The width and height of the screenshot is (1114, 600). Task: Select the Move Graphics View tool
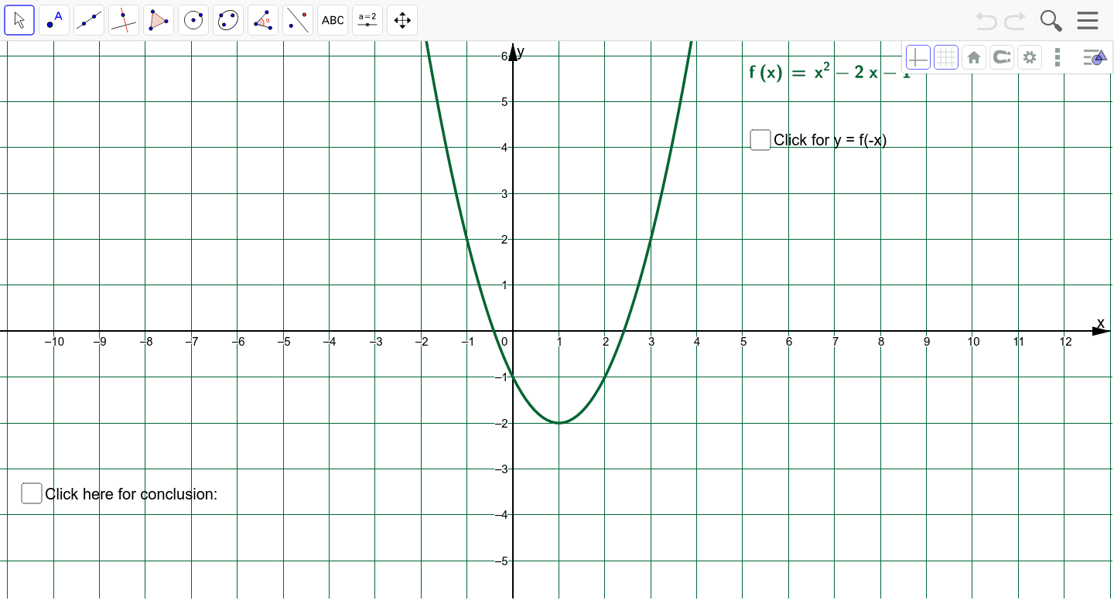(x=402, y=20)
